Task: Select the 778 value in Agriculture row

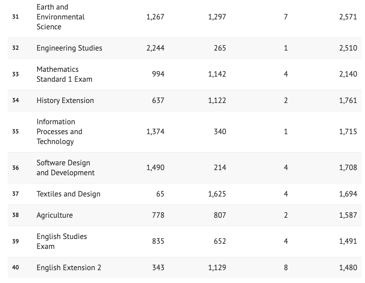Action: click(x=158, y=215)
